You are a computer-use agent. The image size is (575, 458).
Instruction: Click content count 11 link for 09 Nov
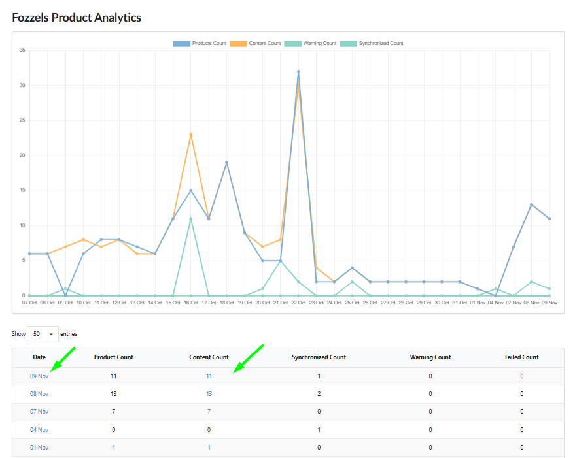point(209,376)
